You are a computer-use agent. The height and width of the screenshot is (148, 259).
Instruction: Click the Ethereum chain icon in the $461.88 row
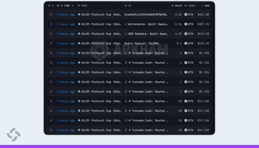pos(51,14)
